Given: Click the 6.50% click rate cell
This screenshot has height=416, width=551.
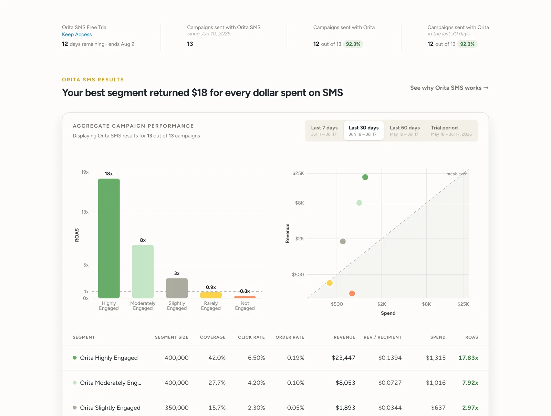Looking at the screenshot, I should click(256, 358).
